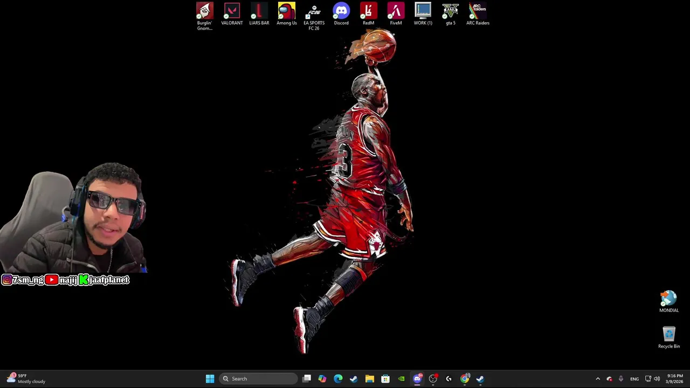Open Microsoft Edge from the taskbar
Viewport: 690px width, 388px height.
338,379
